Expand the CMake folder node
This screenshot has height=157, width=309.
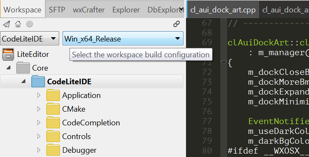pyautogui.click(x=39, y=109)
